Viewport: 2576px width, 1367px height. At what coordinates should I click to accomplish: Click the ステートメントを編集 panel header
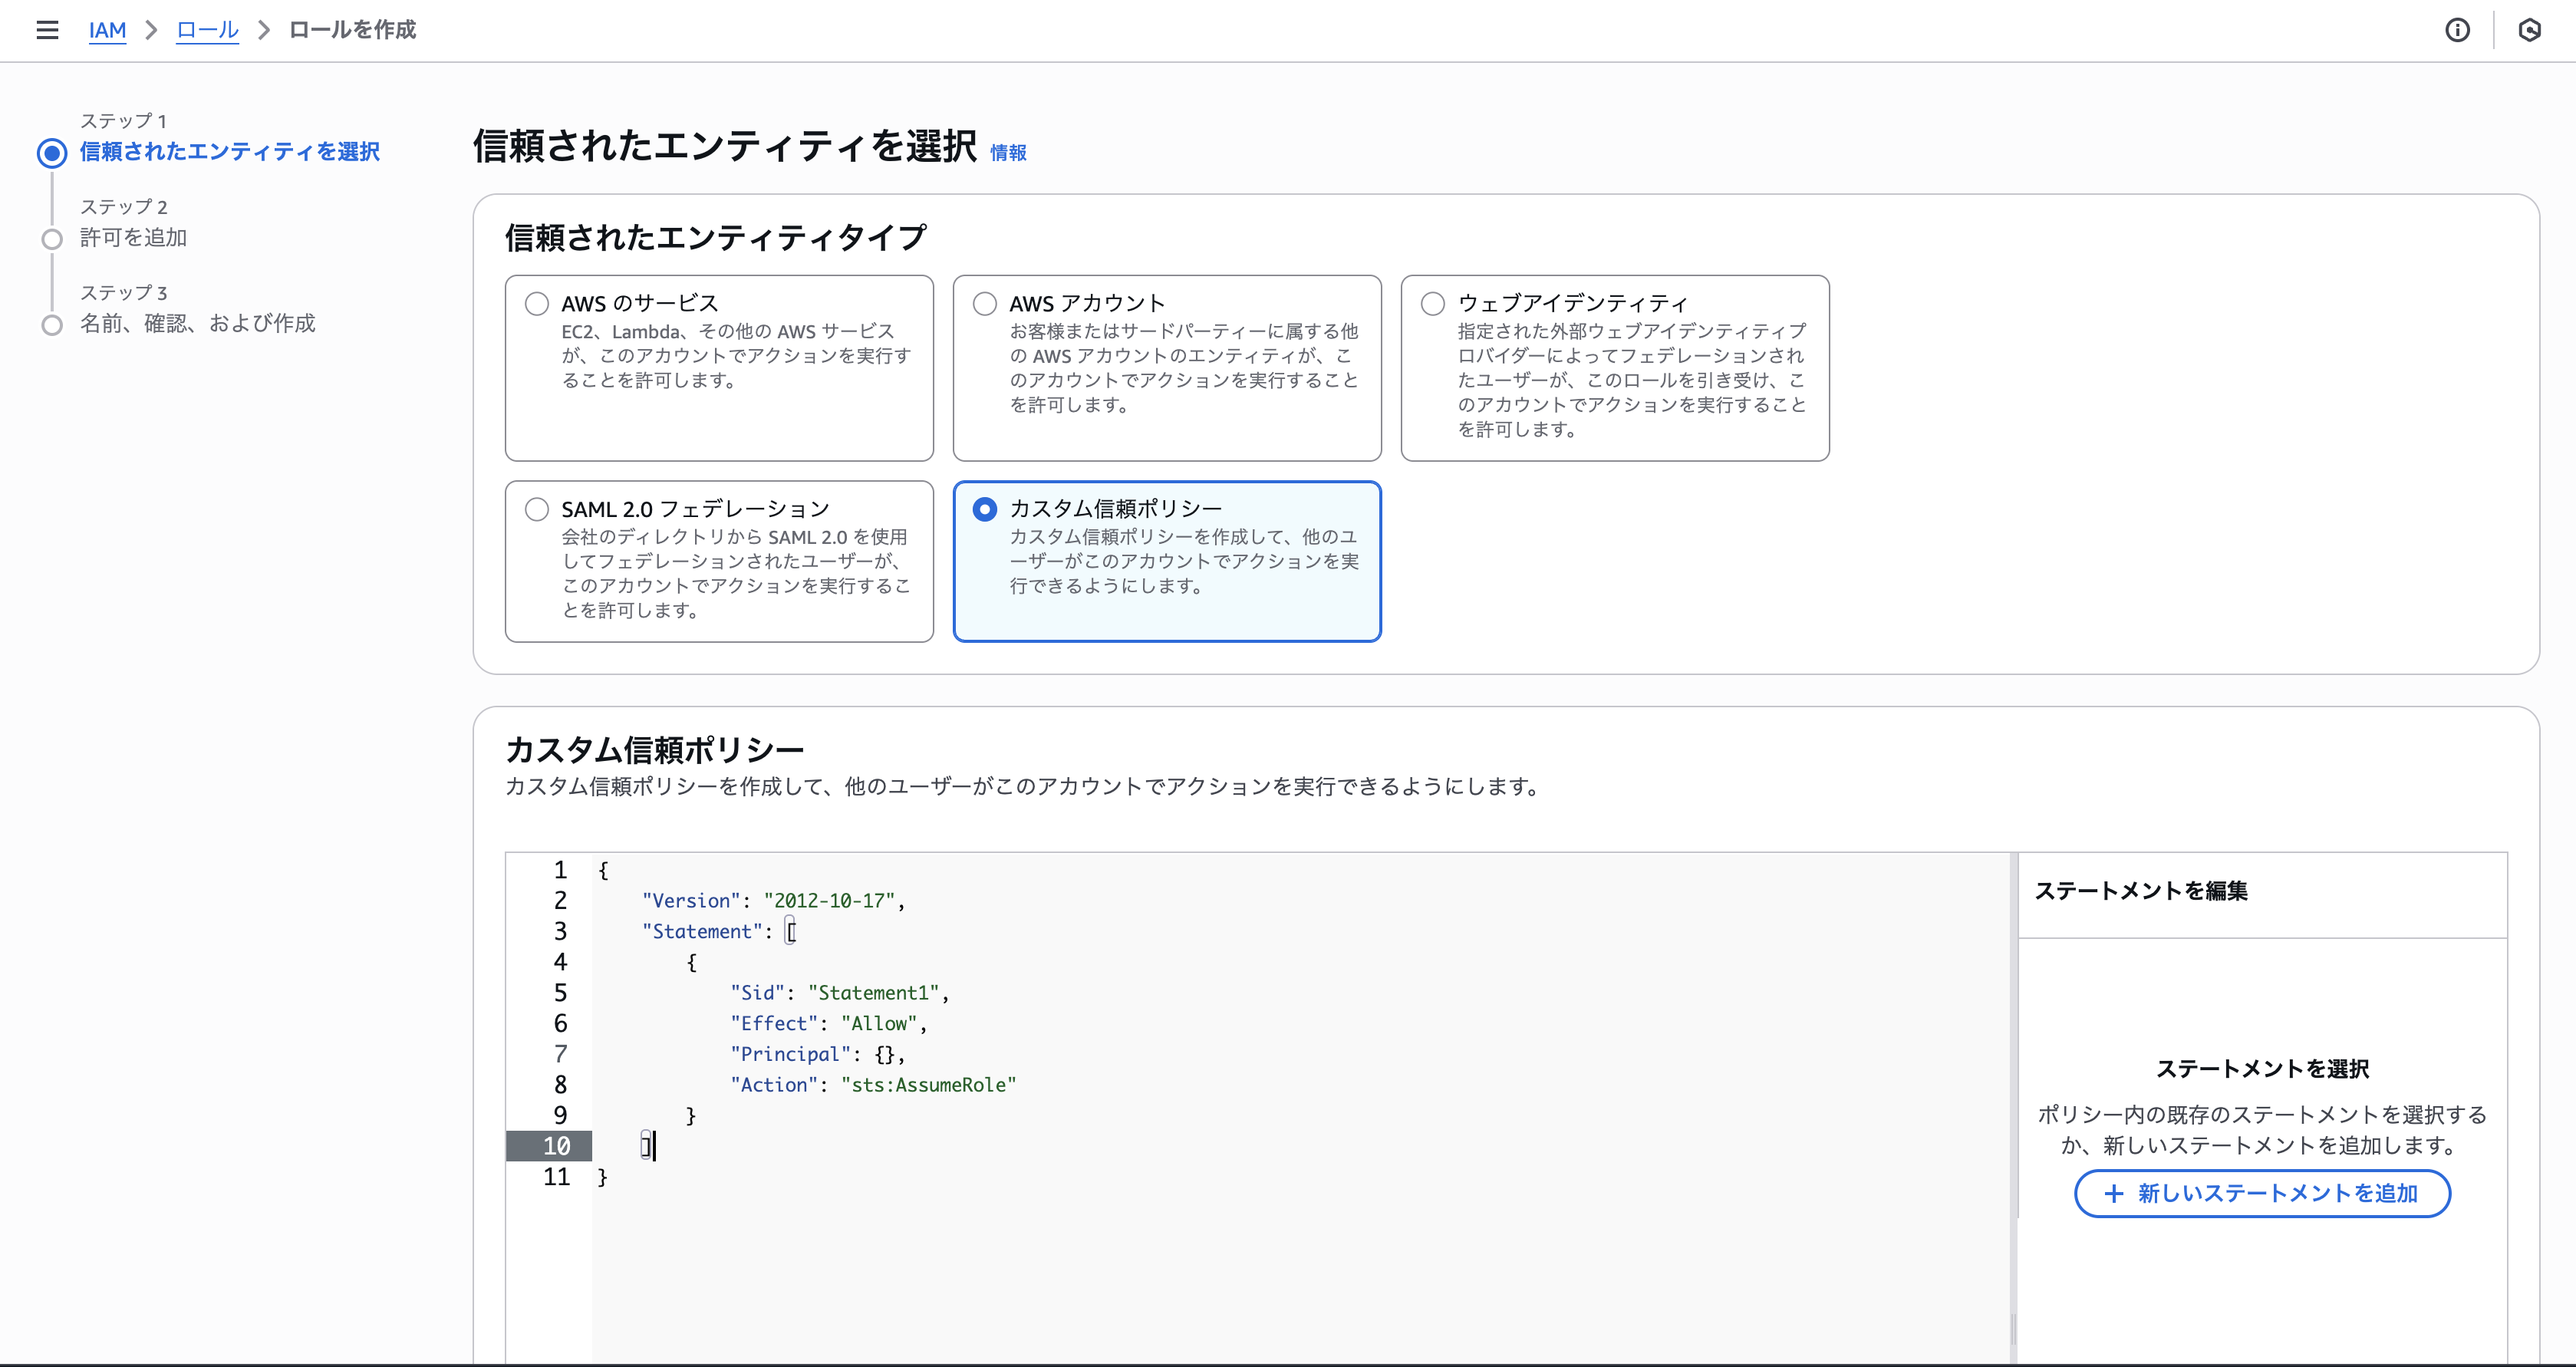pos(2141,890)
